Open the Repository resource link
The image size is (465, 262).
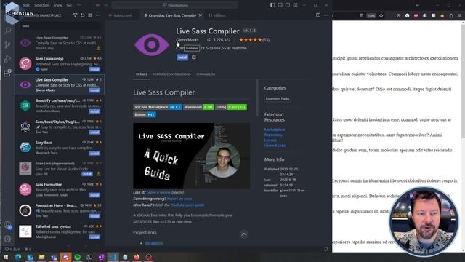[273, 135]
